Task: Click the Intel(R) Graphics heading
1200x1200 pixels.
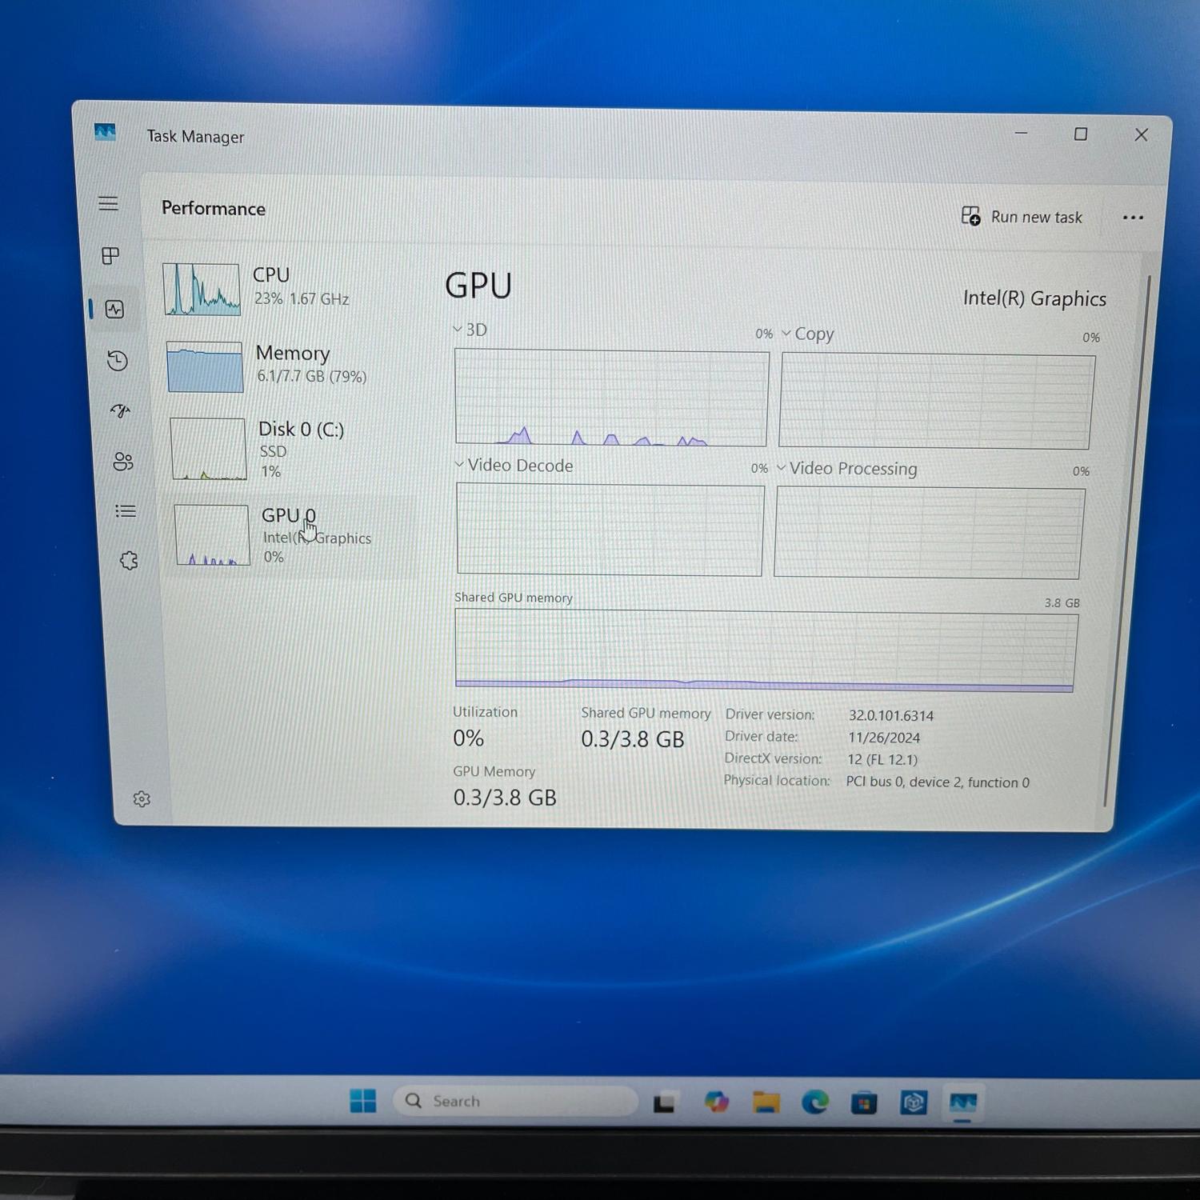Action: point(1034,298)
